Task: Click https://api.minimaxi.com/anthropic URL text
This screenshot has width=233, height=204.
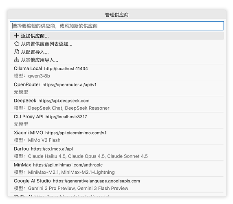Action: point(68,165)
